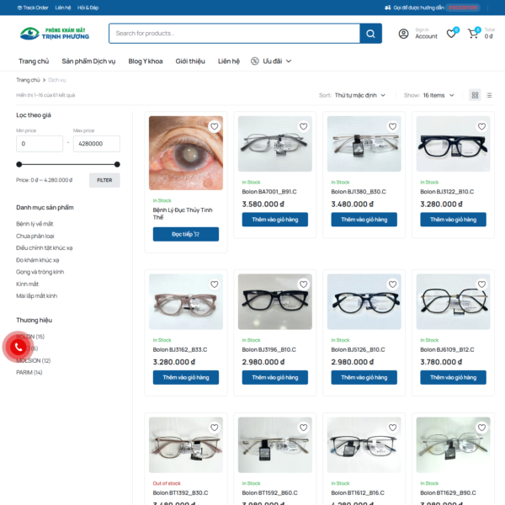Open Giới thiệu menu item
Image resolution: width=505 pixels, height=505 pixels.
(190, 61)
